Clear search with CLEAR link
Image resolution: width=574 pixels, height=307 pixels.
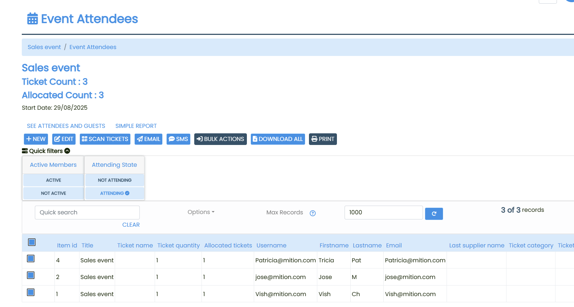pos(131,225)
